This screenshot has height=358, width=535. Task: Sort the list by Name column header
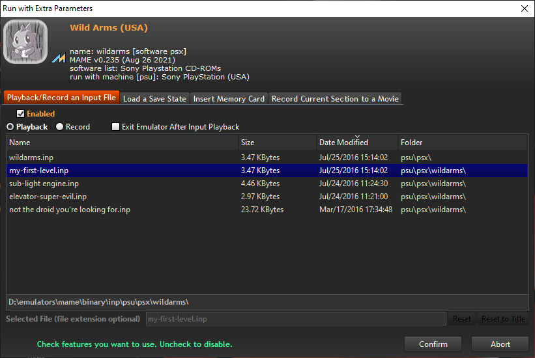[122, 143]
